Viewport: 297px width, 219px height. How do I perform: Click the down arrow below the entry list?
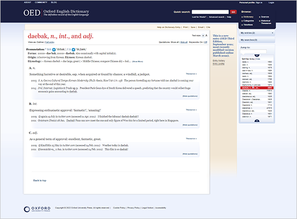point(257,121)
